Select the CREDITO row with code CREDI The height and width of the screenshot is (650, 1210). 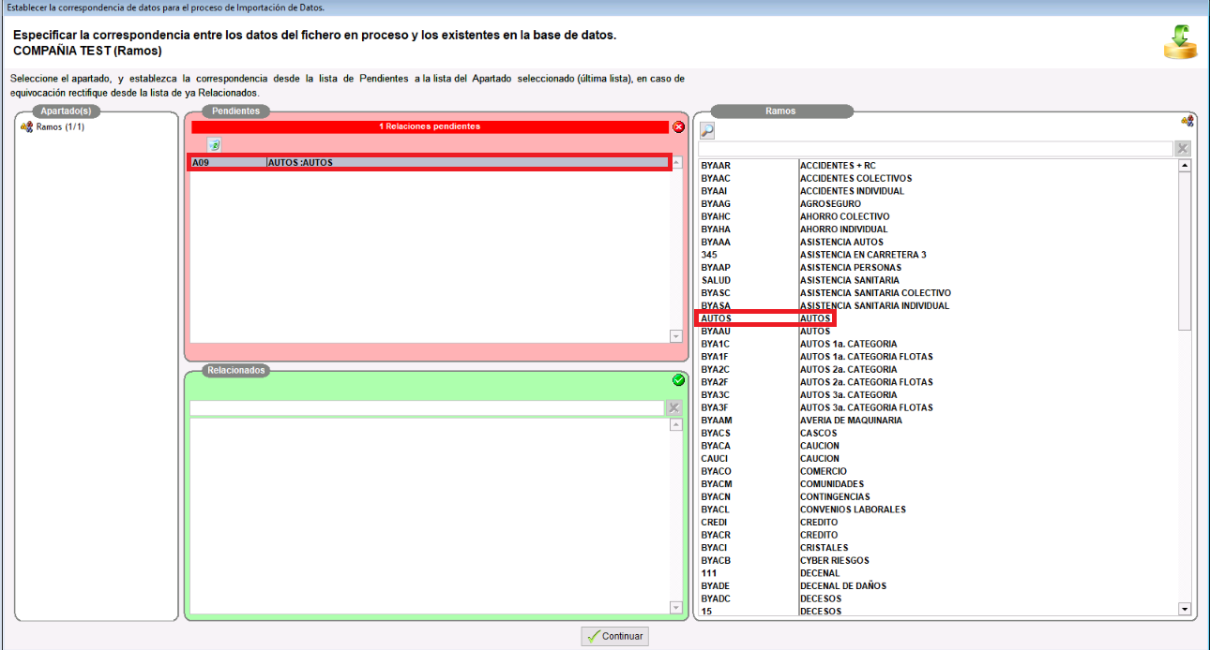pos(938,523)
